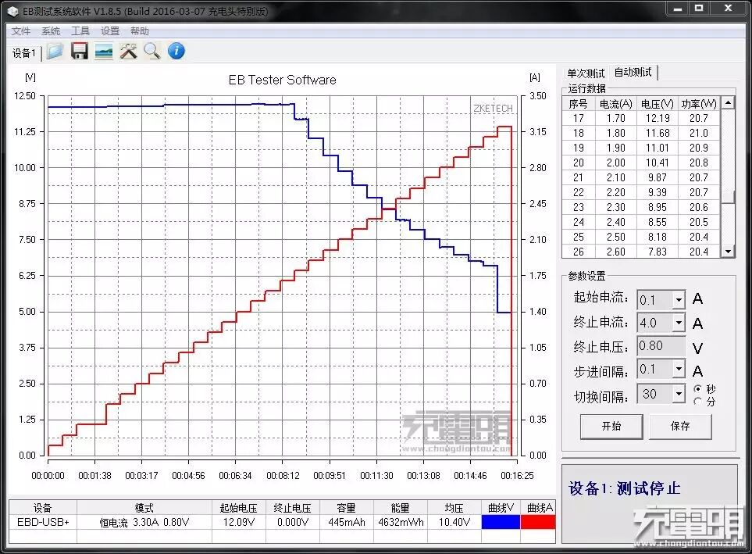Select data row 20 in table
This screenshot has width=752, height=554.
(641, 163)
